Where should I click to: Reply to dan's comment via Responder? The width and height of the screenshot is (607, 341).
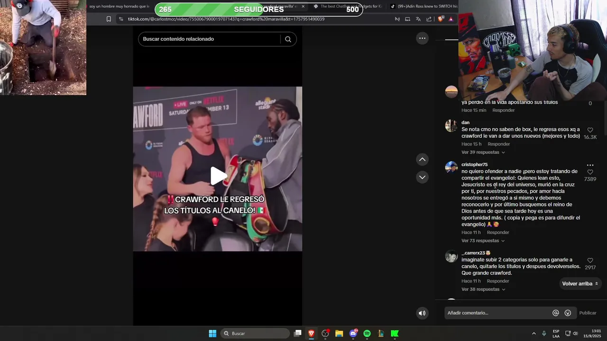(x=499, y=144)
